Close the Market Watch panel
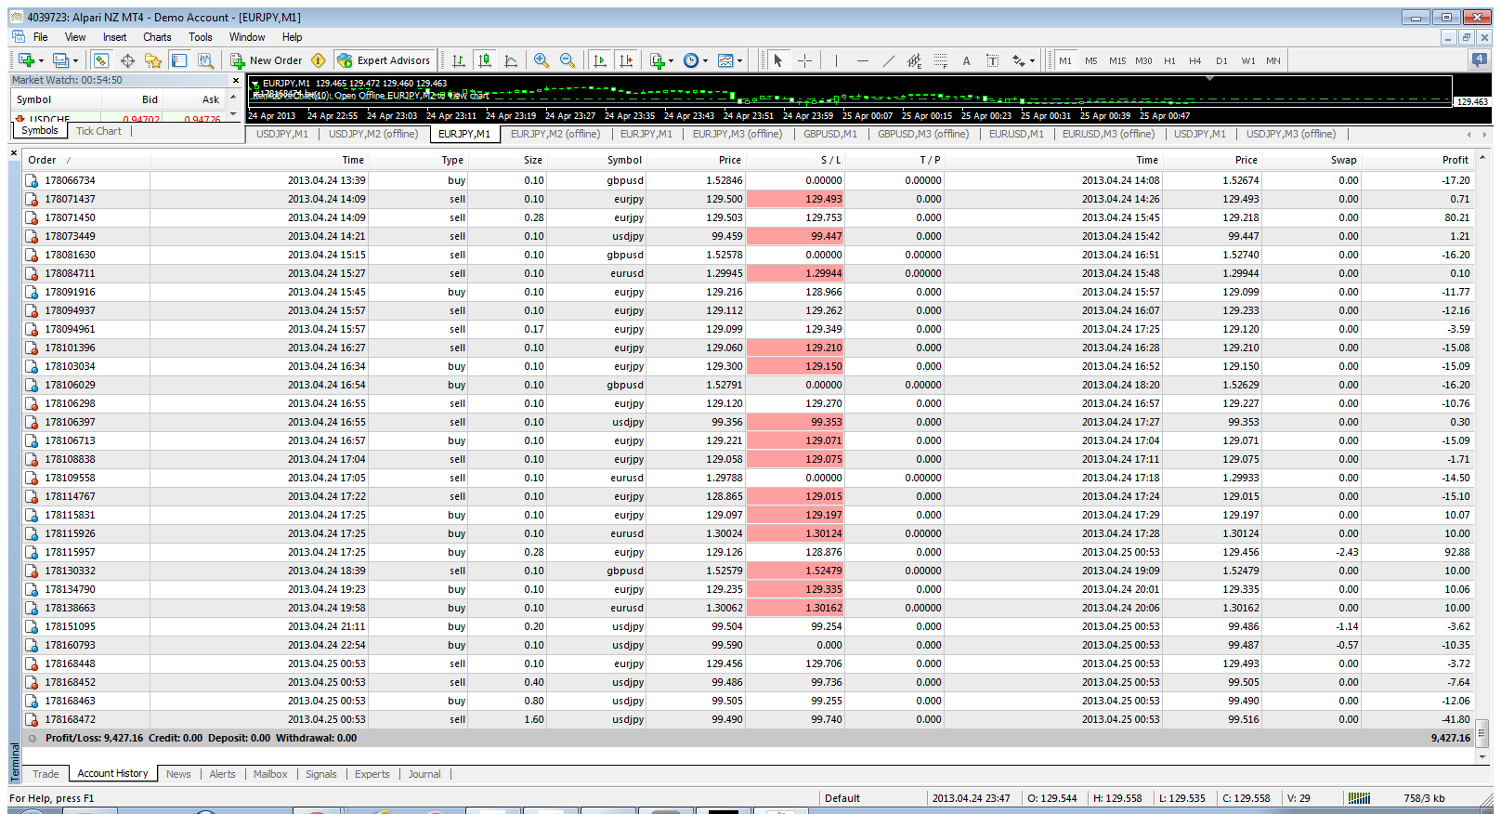Viewport: 1501px width, 814px height. click(235, 81)
